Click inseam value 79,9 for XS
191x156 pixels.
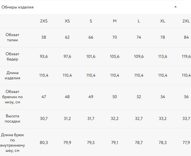(67, 142)
